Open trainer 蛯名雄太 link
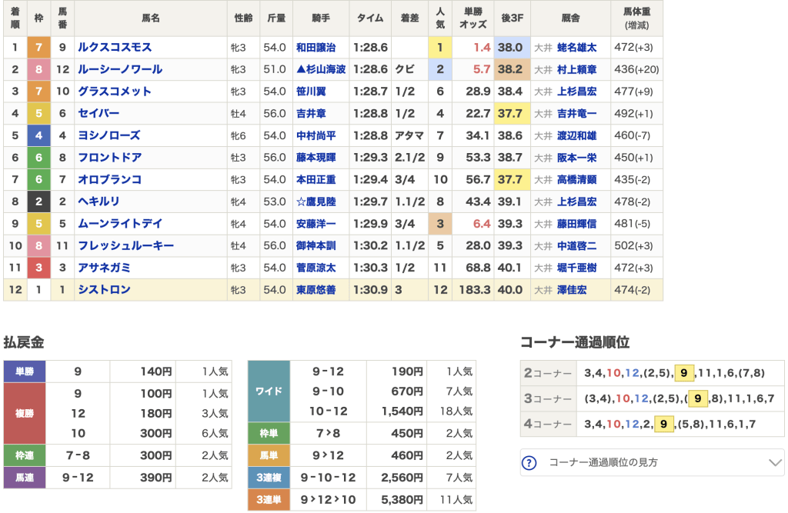The image size is (788, 513). coord(576,47)
